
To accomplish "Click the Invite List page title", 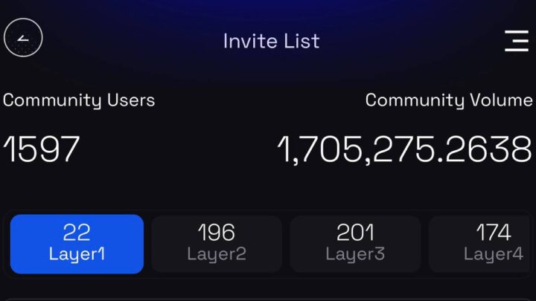I will coord(271,40).
